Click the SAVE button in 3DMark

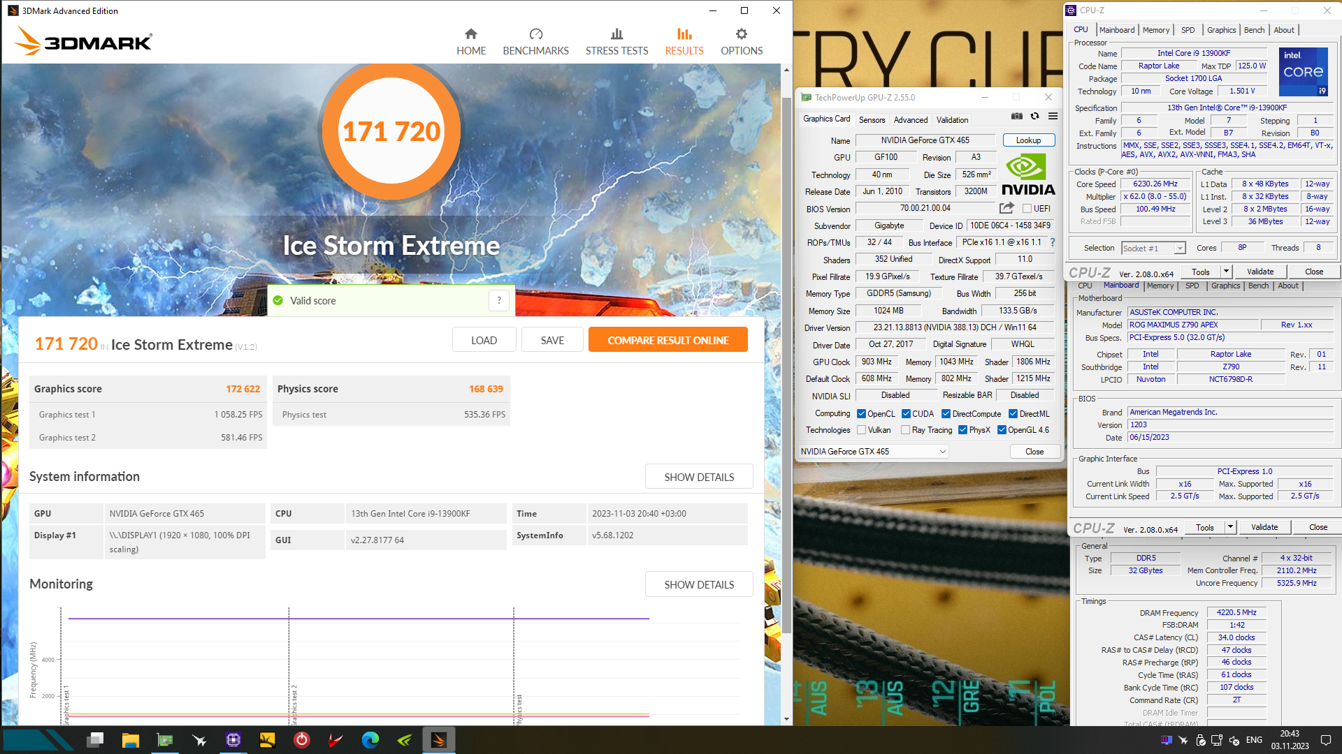552,340
